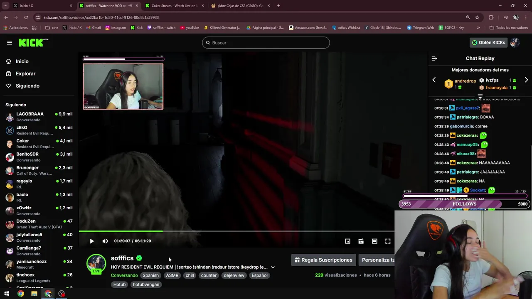Expand hidden bookmarks overflow chevron
Screen dimensions: 532x299
tap(478, 28)
